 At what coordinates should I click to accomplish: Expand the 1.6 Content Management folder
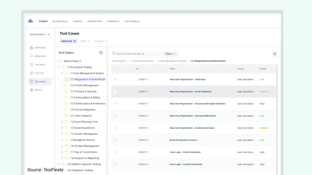tap(62, 146)
